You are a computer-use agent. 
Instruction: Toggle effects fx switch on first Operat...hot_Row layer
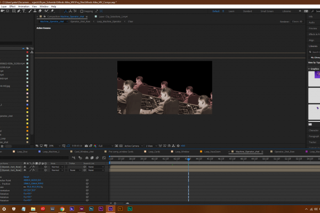tap(34, 167)
